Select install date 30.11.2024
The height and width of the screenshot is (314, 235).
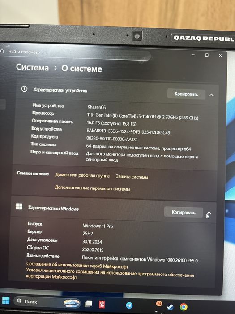[92, 242]
